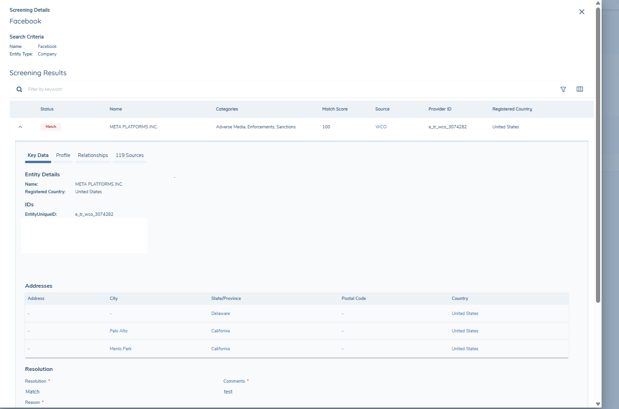Click Provider ID e_tr_wco_3074282 in results row

447,127
